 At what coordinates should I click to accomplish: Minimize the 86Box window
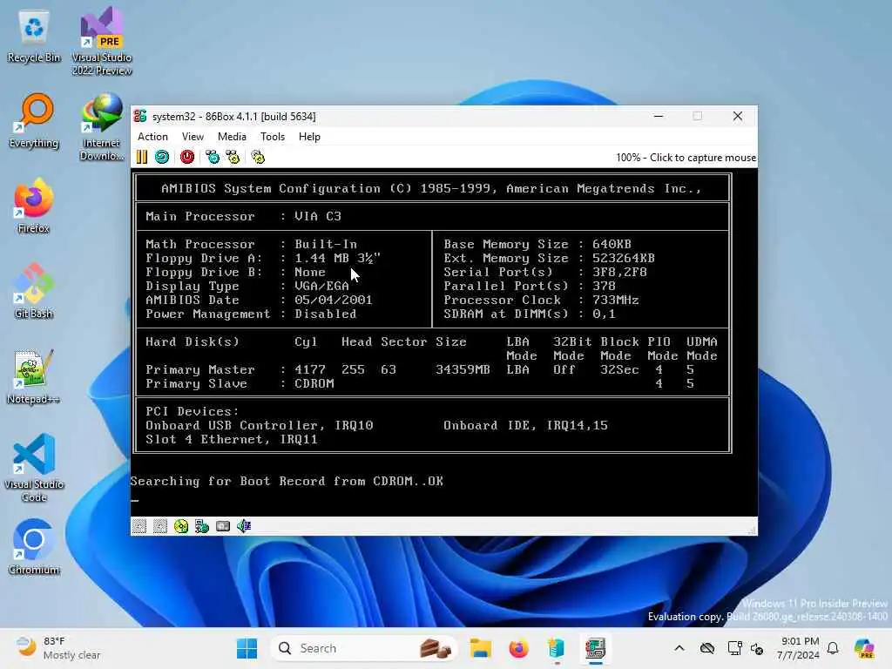659,116
